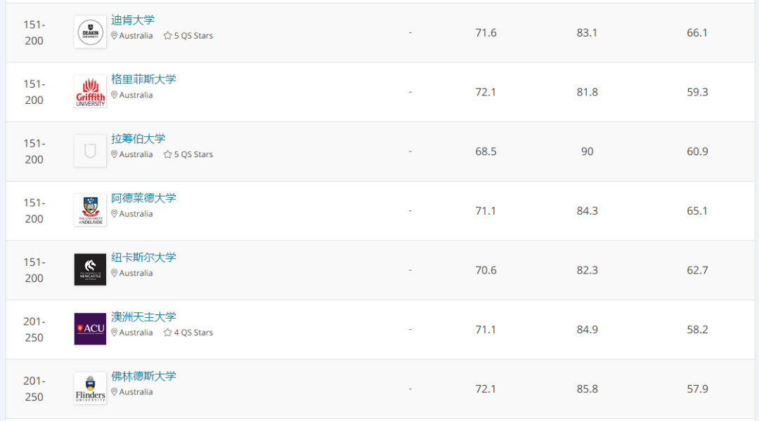Click the Griffith University logo
The width and height of the screenshot is (759, 421).
click(x=90, y=92)
